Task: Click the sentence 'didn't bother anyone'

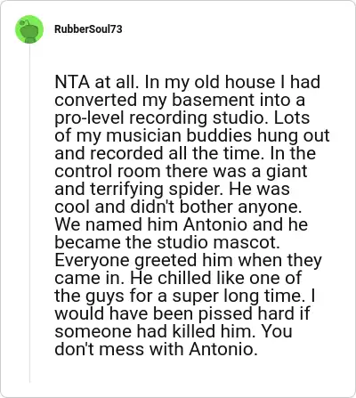Action: pyautogui.click(x=215, y=207)
